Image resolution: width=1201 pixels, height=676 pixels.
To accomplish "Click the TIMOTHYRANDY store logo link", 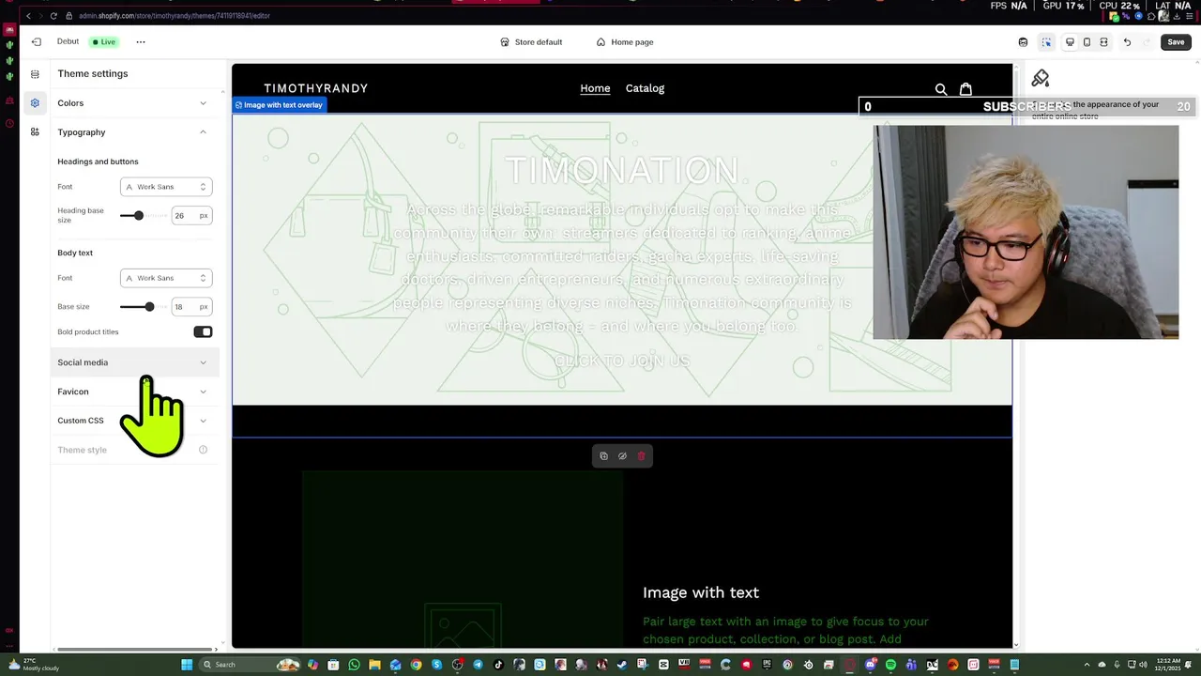I will 315,88.
